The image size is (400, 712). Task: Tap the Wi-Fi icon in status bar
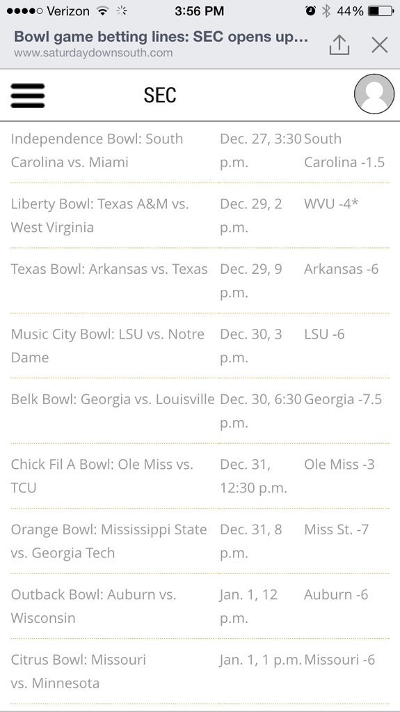(x=104, y=11)
